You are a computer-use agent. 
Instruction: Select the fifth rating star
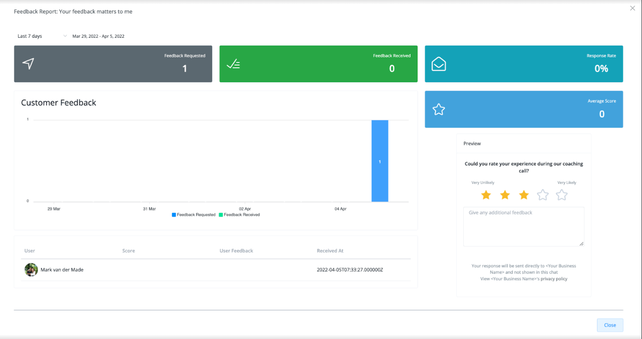(x=562, y=195)
